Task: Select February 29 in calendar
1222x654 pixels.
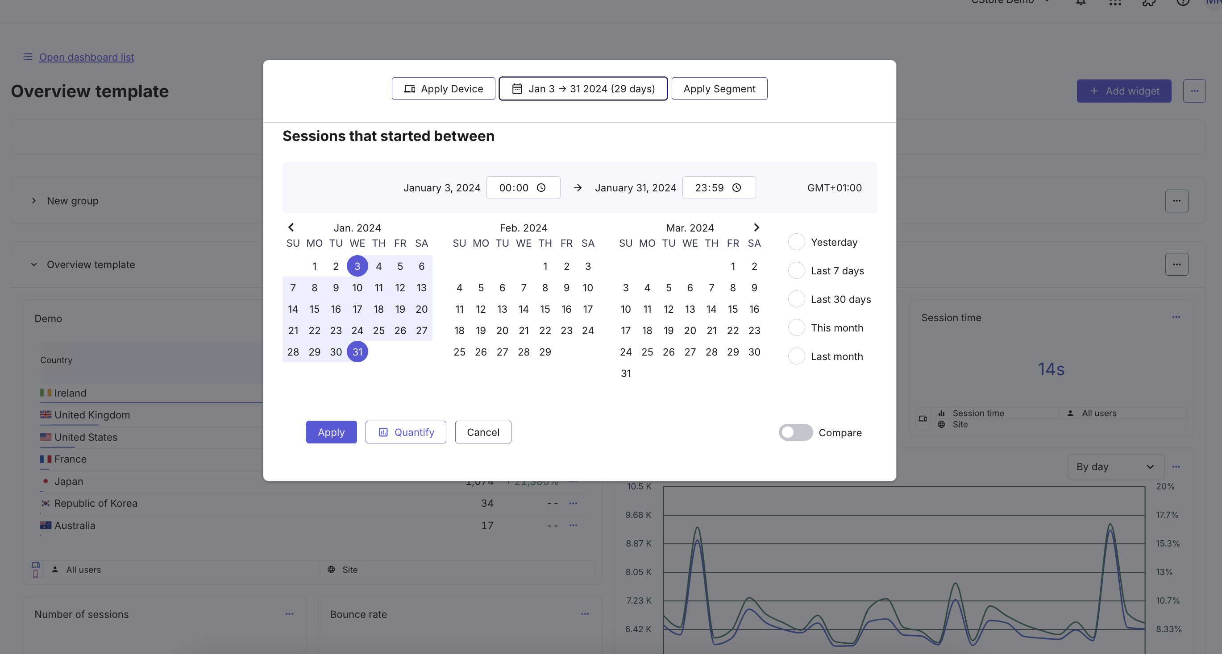Action: click(545, 352)
